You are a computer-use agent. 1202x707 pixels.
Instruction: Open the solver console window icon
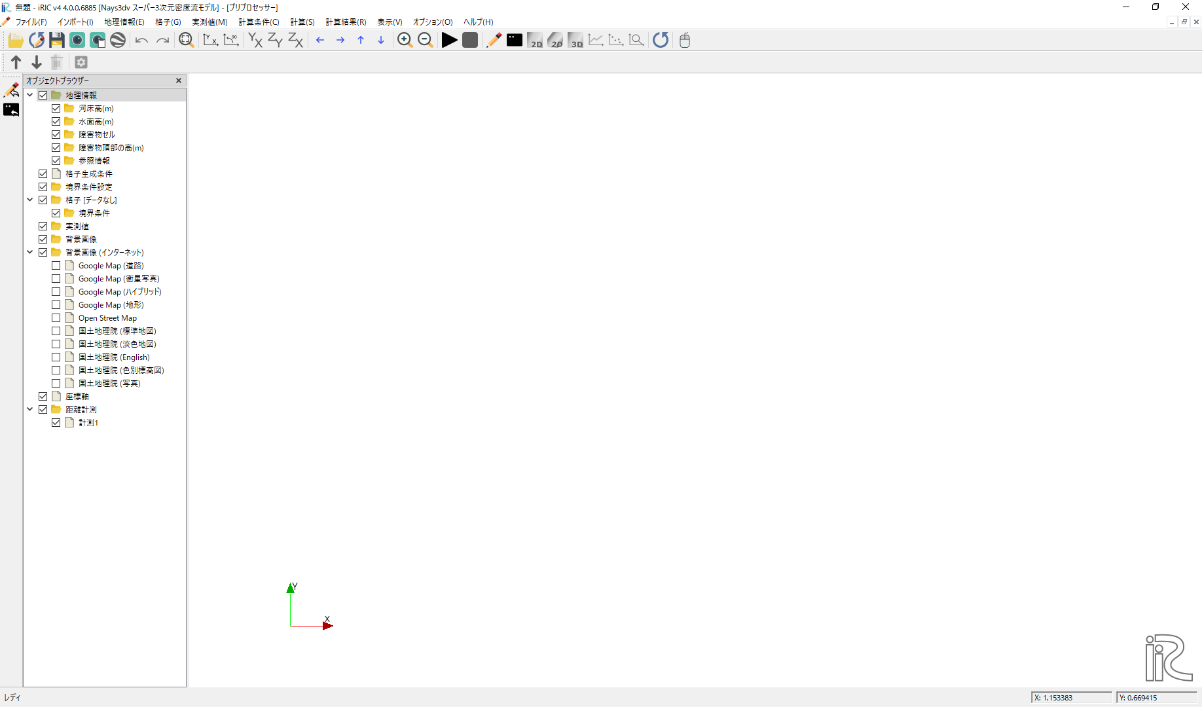click(515, 41)
